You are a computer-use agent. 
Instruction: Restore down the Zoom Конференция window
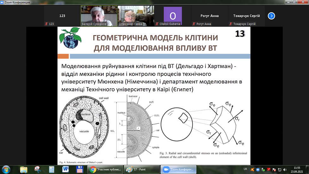294,2
